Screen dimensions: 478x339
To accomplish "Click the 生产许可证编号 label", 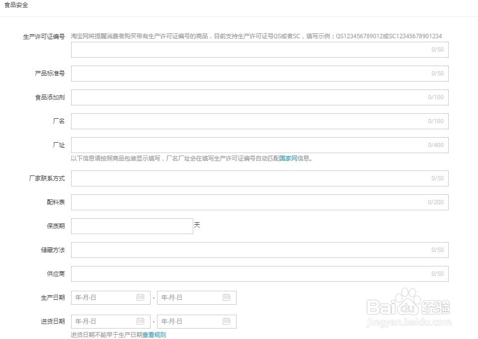I will click(x=44, y=37).
